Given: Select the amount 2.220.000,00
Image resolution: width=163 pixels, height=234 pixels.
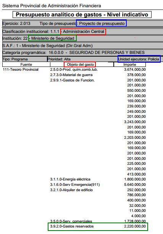Looking at the screenshot, I should tap(135, 226).
